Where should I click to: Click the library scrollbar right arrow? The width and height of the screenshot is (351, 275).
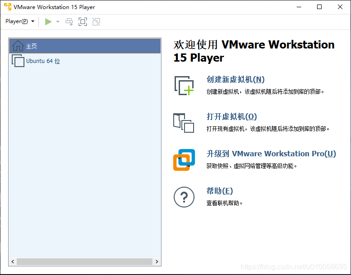coord(157,261)
